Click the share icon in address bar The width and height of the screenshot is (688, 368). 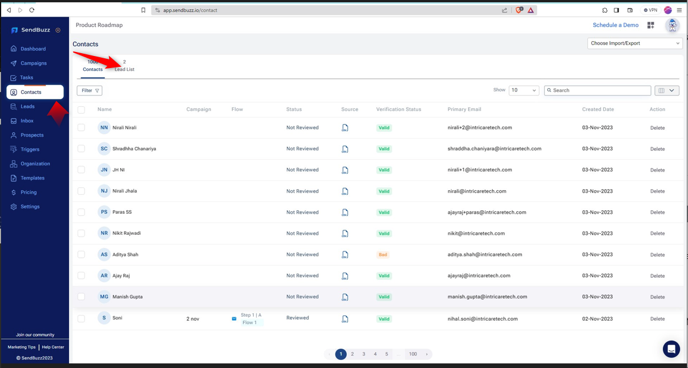click(x=505, y=10)
